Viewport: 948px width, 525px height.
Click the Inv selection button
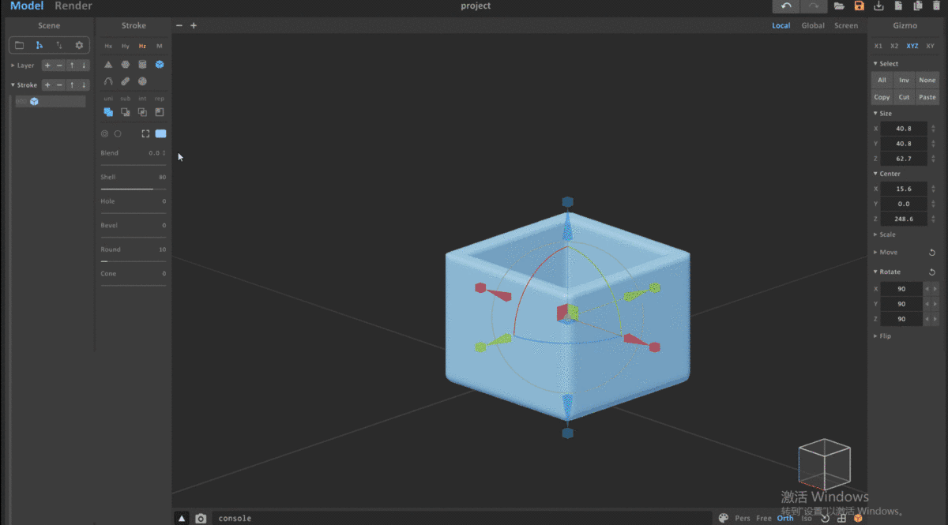904,80
